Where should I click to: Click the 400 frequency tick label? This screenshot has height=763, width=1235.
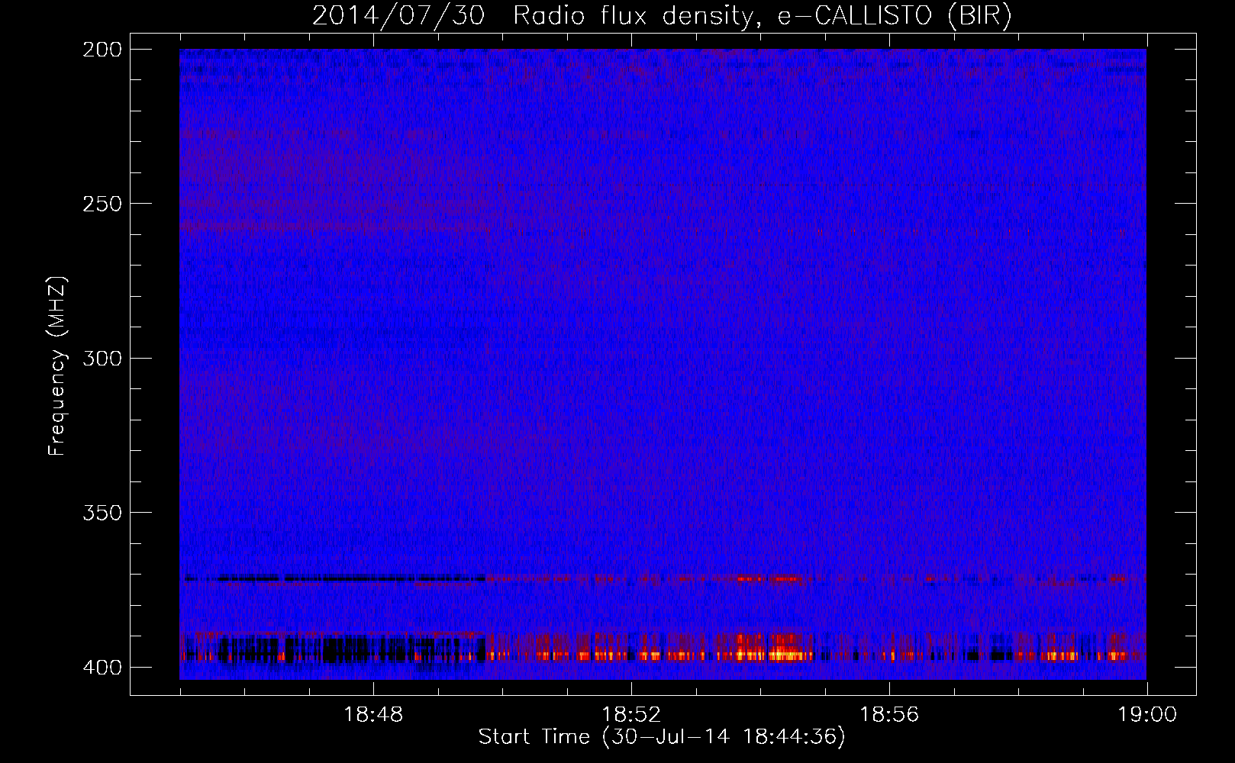pos(102,667)
